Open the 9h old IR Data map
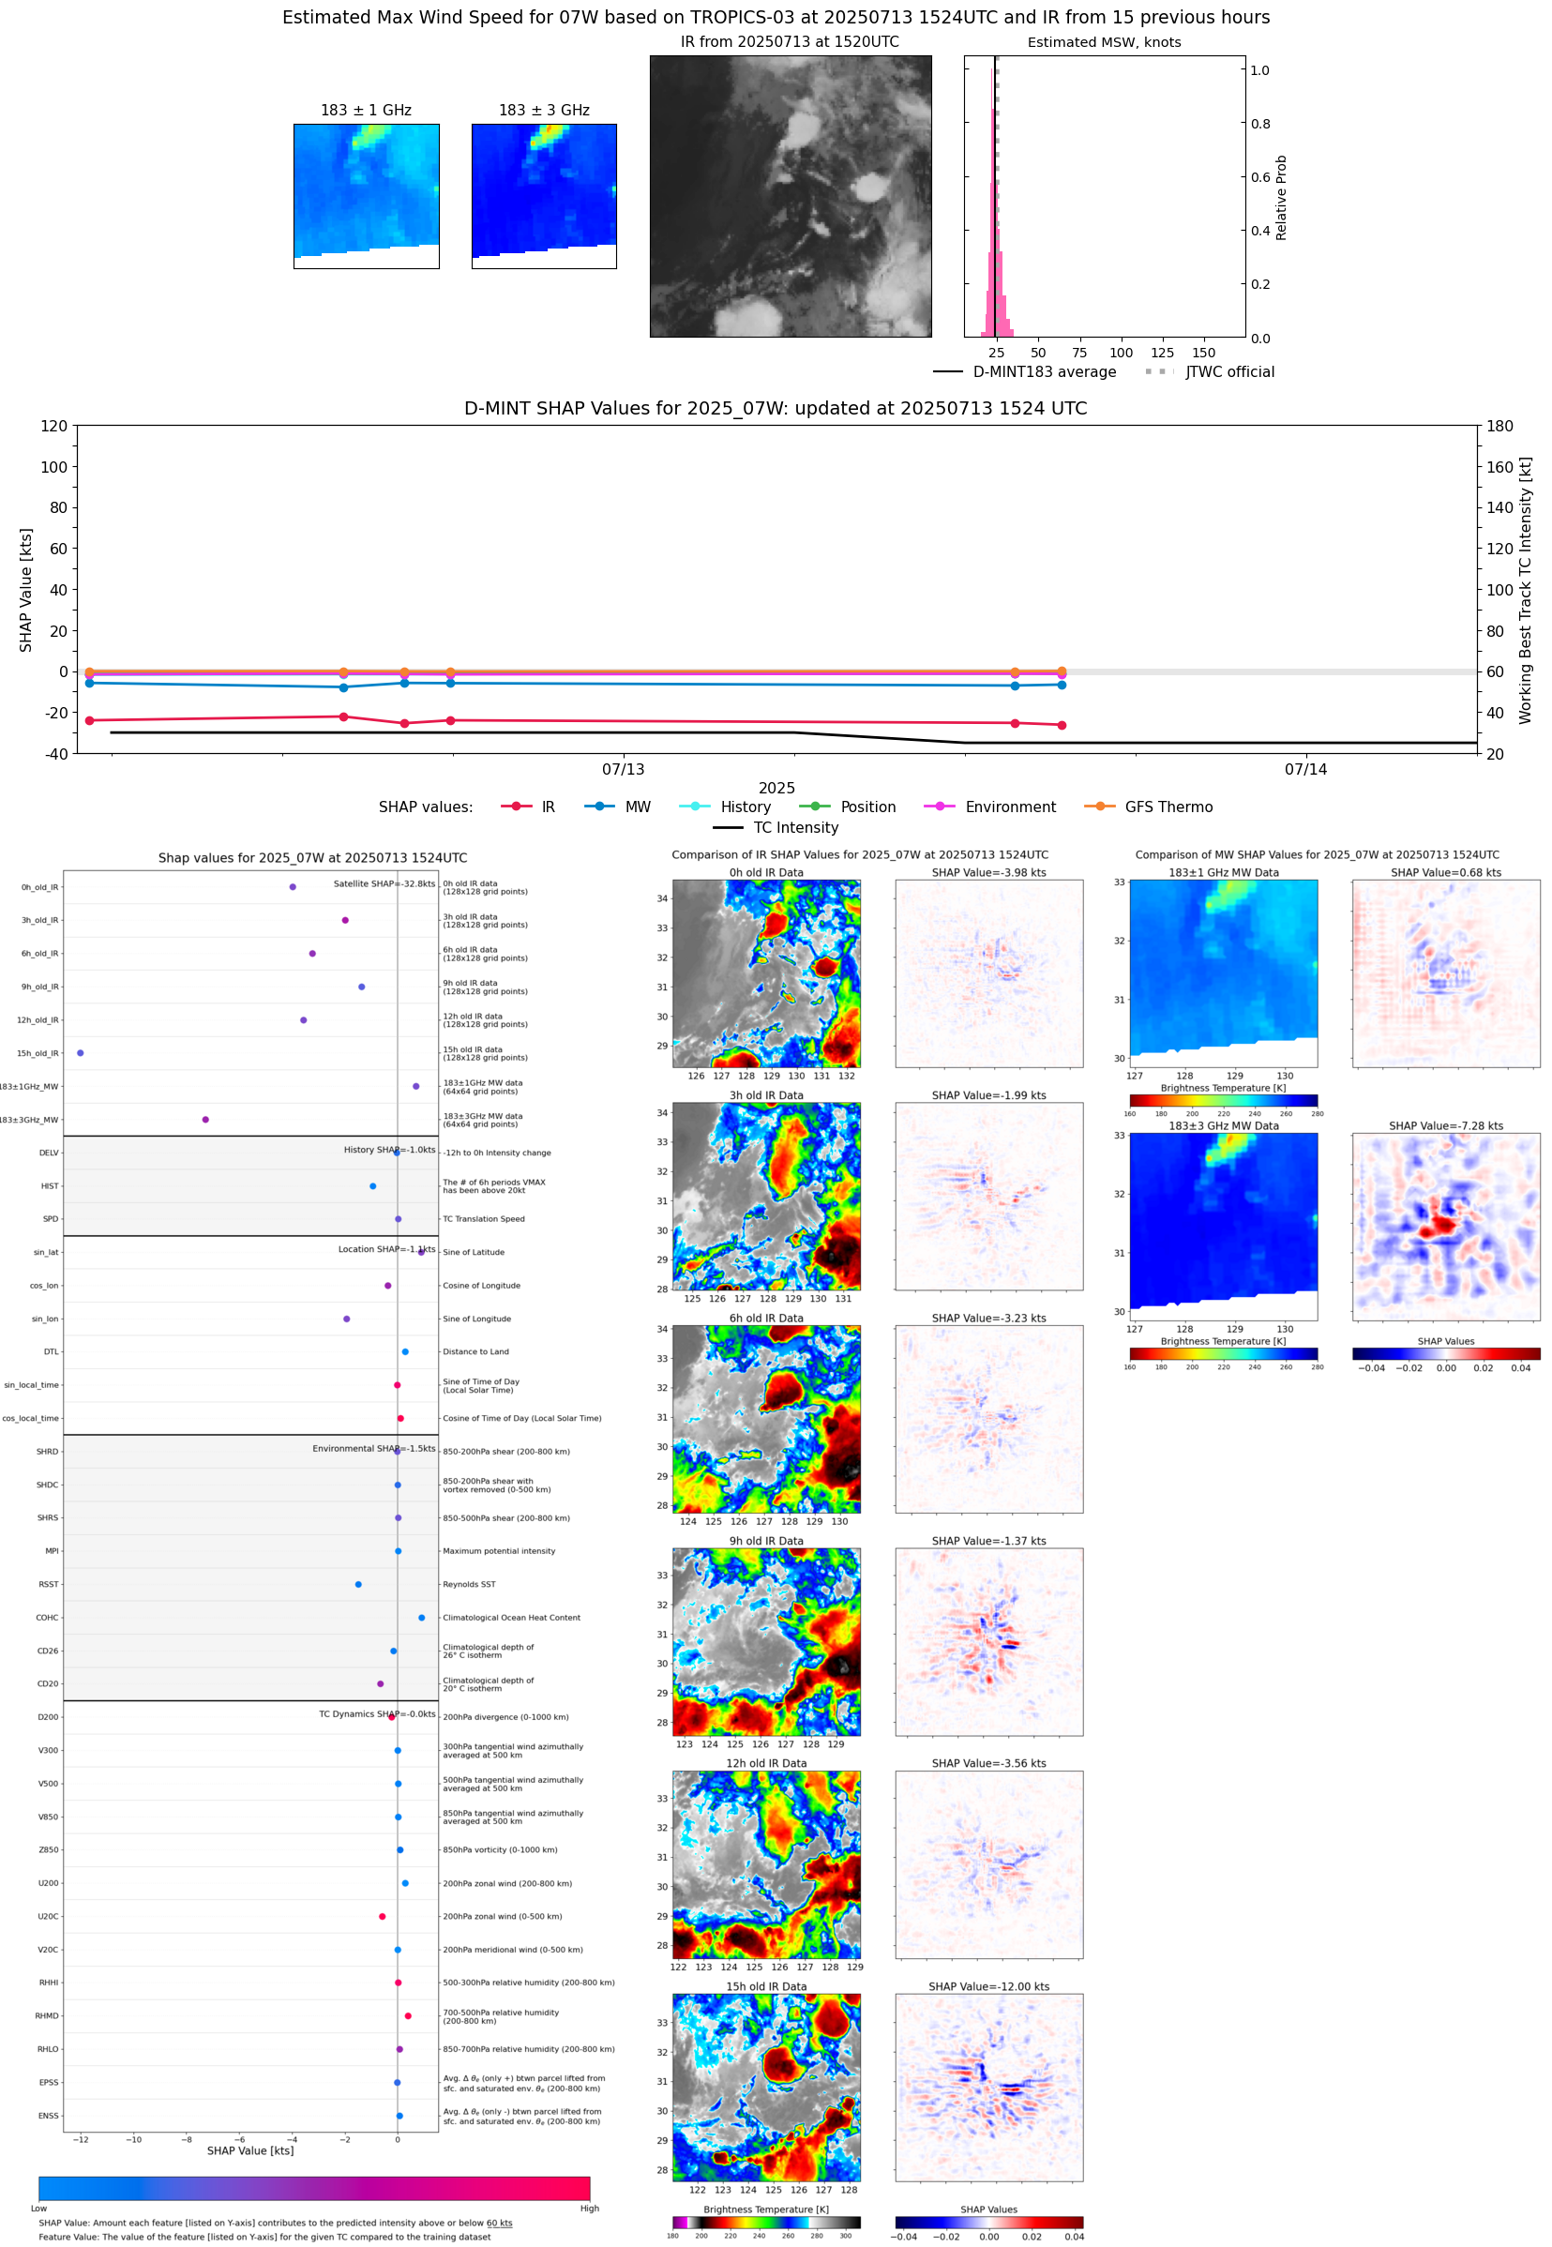Screen dimensions: 1552x2247 [x=766, y=1641]
